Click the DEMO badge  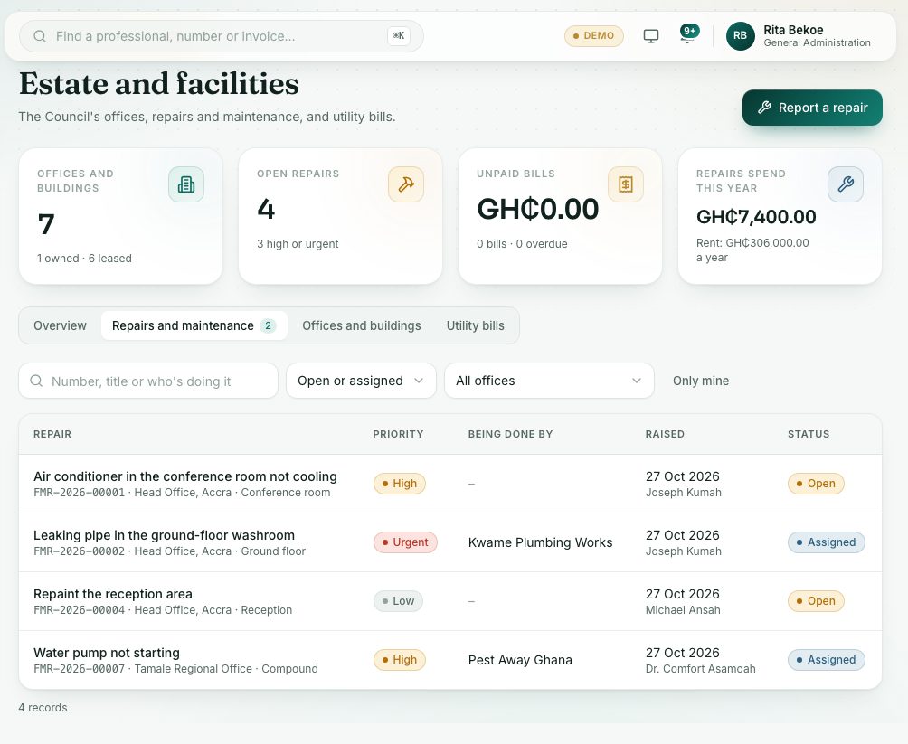[593, 36]
